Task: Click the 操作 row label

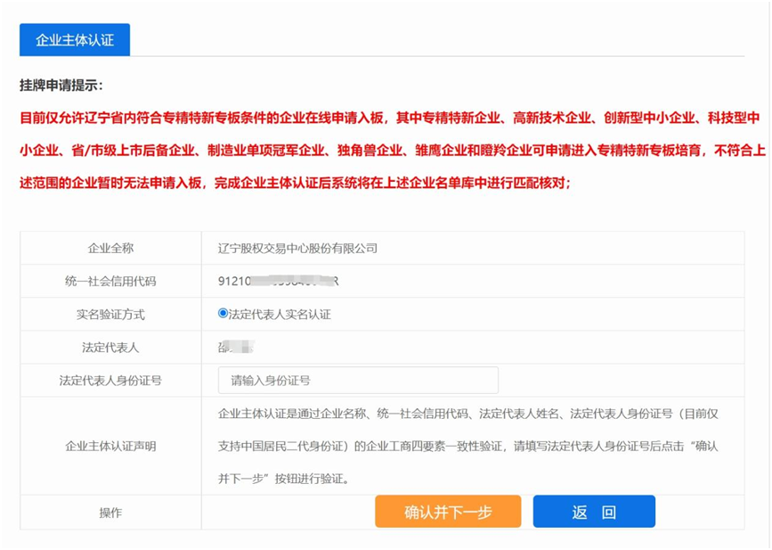Action: point(110,513)
